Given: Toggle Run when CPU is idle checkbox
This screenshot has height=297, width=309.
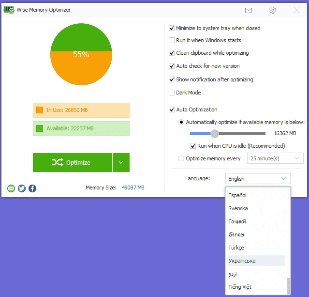Looking at the screenshot, I should 193,146.
